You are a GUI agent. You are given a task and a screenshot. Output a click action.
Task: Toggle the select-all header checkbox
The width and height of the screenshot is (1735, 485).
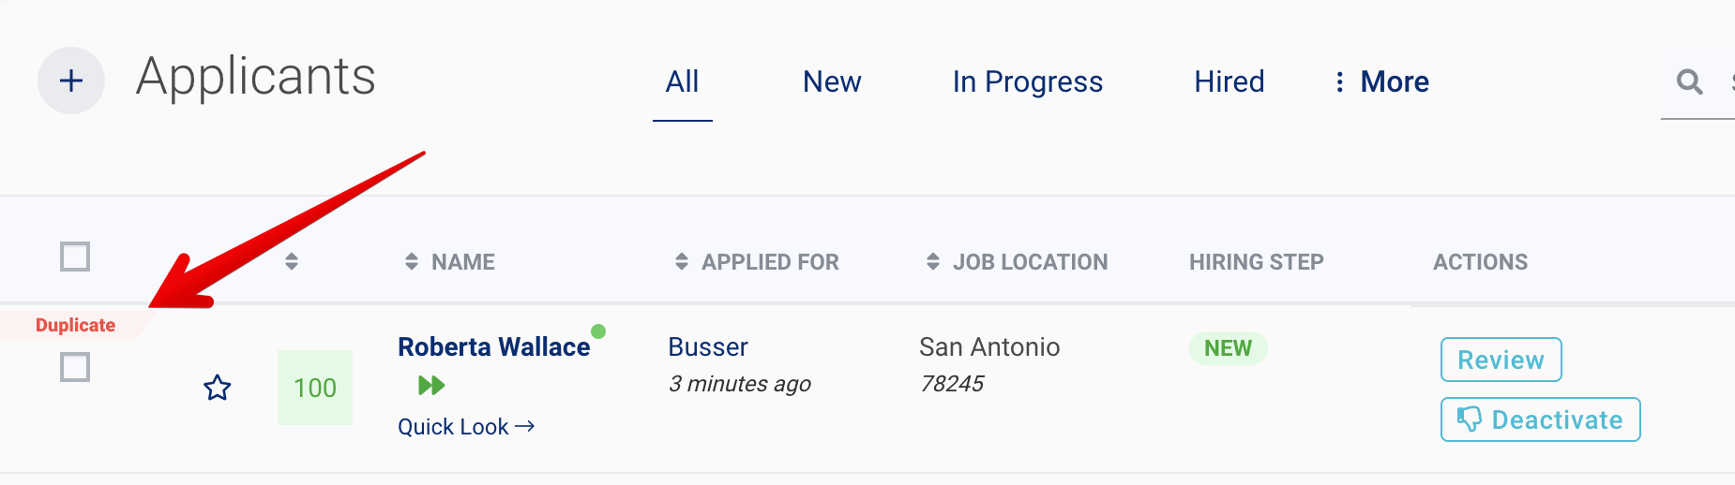(75, 257)
